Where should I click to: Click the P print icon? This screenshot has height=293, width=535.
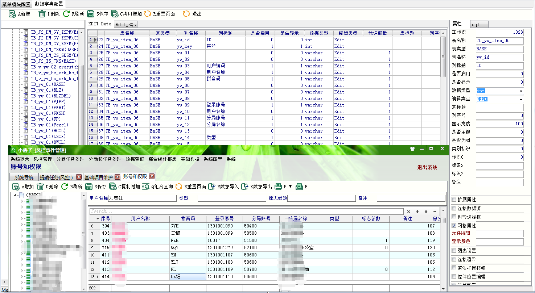coord(278,187)
